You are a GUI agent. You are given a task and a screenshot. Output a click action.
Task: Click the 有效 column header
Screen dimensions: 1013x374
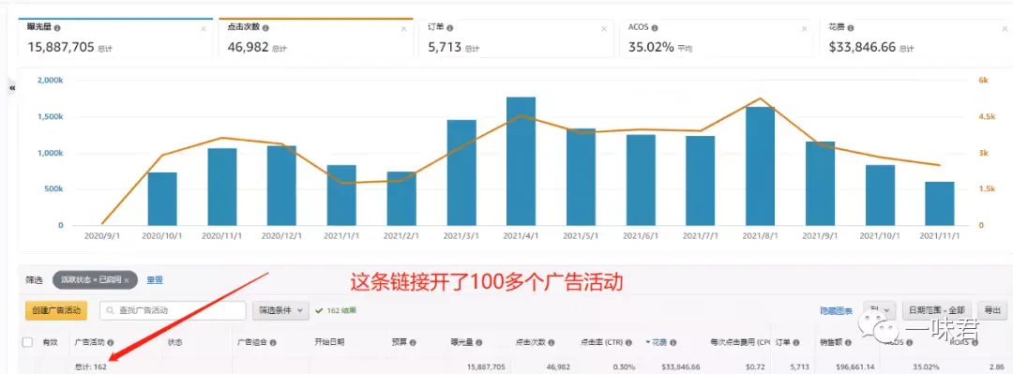click(51, 342)
